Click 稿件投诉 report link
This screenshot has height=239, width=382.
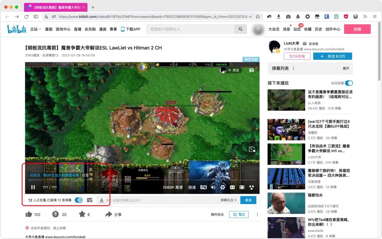tap(217, 214)
